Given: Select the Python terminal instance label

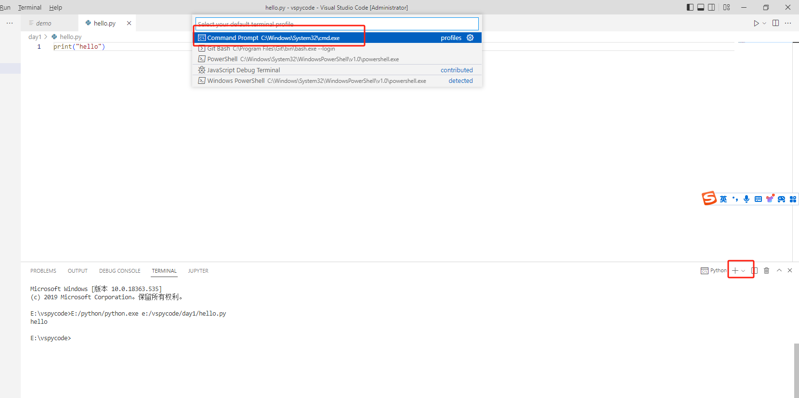Looking at the screenshot, I should click(x=714, y=271).
